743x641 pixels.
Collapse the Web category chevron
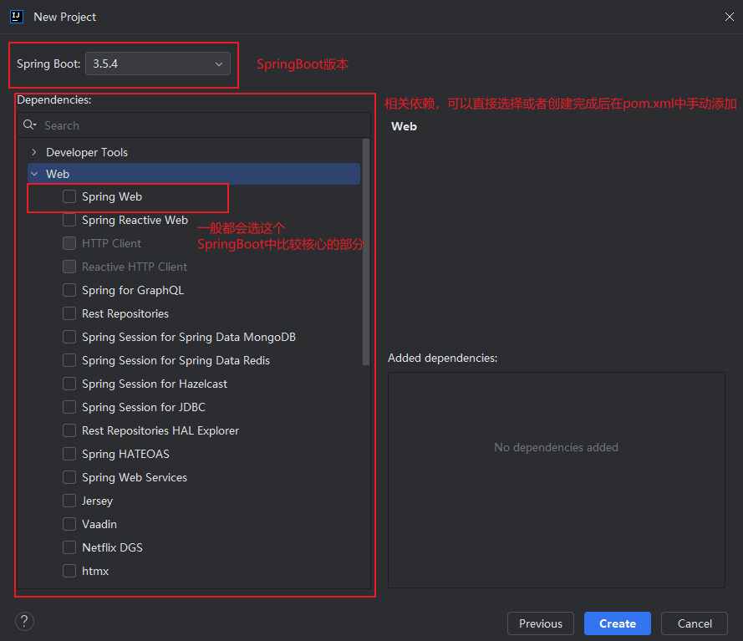pyautogui.click(x=34, y=174)
